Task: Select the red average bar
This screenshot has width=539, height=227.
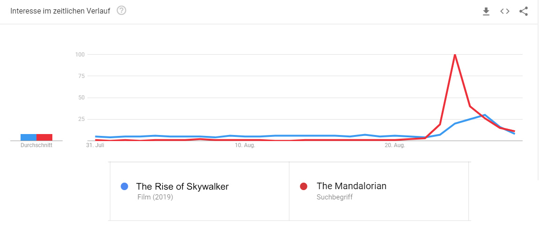Action: coord(44,137)
